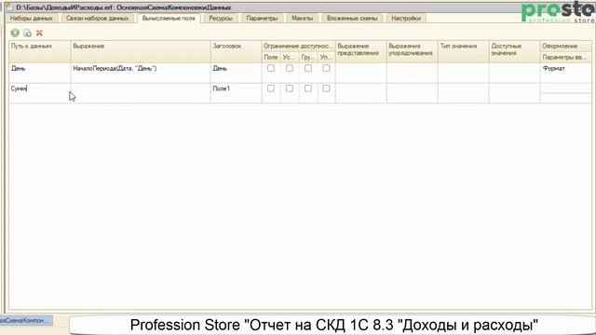This screenshot has height=335, width=596.
Task: Toggle Ус... checkbox in День row
Action: click(290, 68)
